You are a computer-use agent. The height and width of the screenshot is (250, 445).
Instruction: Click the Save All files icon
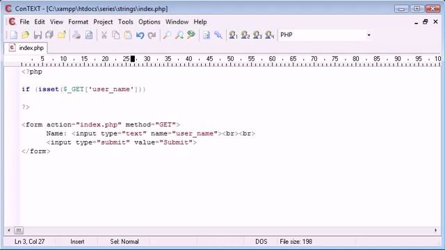(x=49, y=35)
